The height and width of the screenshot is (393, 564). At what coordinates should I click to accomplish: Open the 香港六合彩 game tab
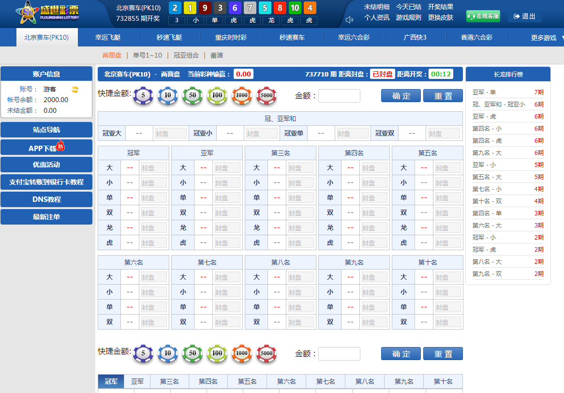click(476, 37)
